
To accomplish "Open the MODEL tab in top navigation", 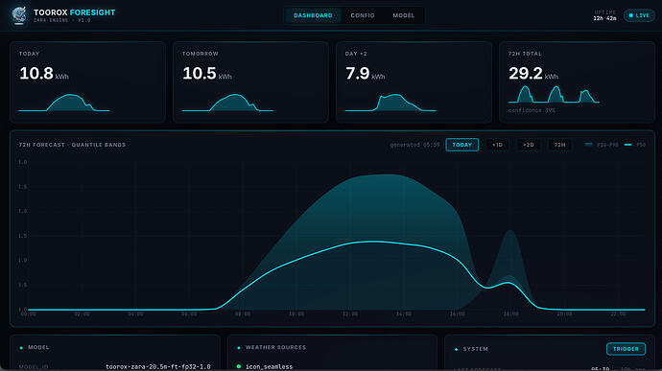I will (404, 15).
